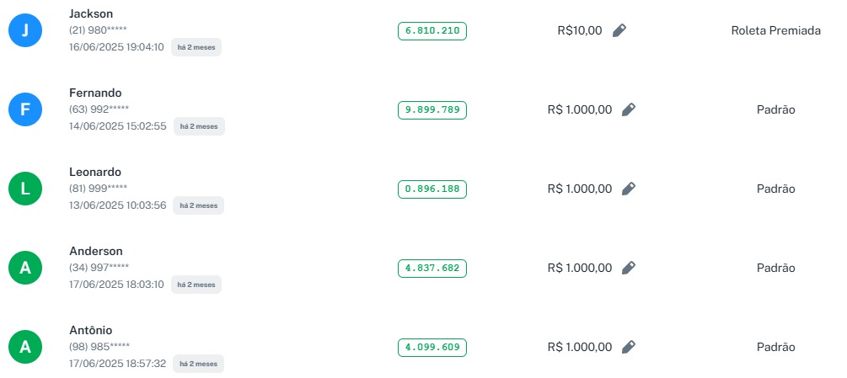
Task: Click "há 2 meses" tag for Leonardo
Action: click(x=199, y=205)
